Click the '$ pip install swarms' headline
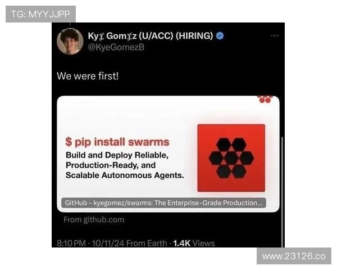Viewport: 337px width, 270px height. (117, 142)
